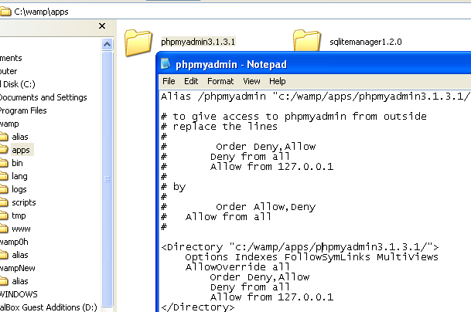Screen dimensions: 471x312
Task: Select the tmp folder in tree
Action: point(19,215)
